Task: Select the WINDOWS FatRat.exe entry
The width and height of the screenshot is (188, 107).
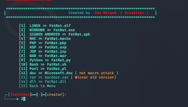Action: (47, 30)
